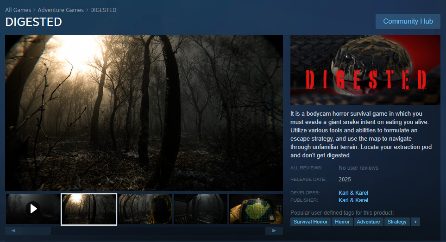Click the DIGESTED page title
446x242 pixels.
33,22
